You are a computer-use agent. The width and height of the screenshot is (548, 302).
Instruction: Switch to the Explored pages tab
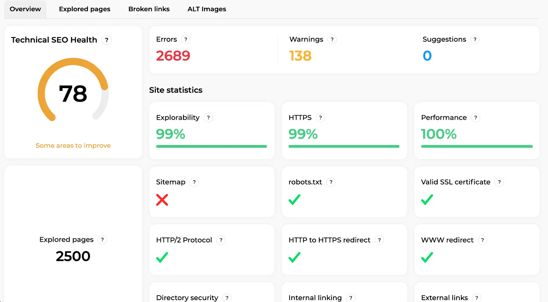coord(84,9)
